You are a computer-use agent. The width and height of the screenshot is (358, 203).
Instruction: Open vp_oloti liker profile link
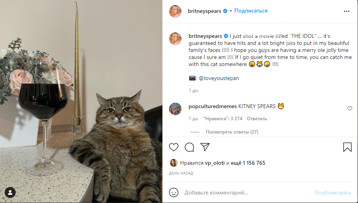pos(215,163)
